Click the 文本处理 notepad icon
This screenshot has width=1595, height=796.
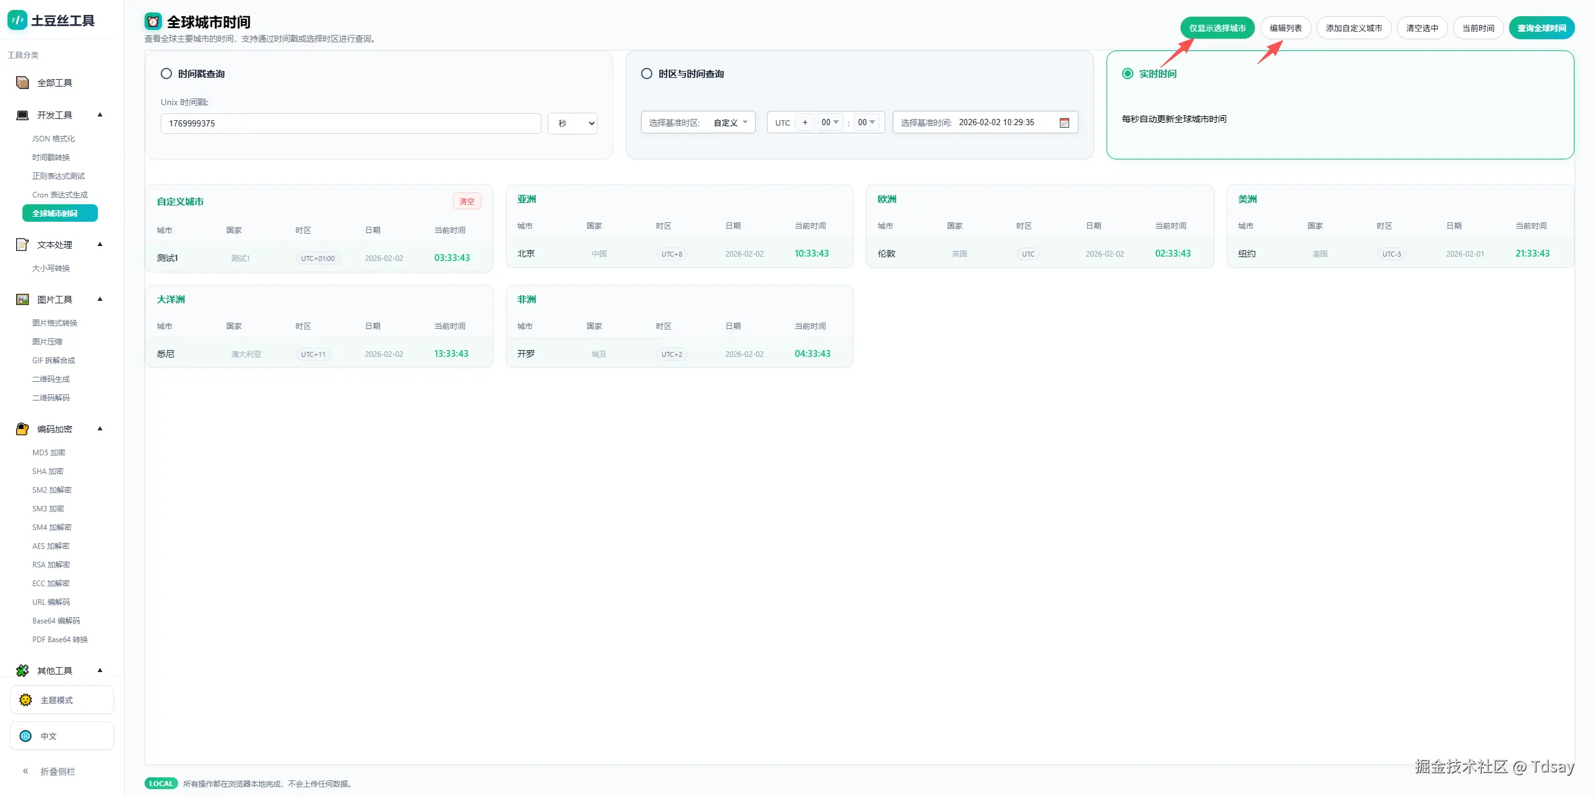click(x=22, y=245)
